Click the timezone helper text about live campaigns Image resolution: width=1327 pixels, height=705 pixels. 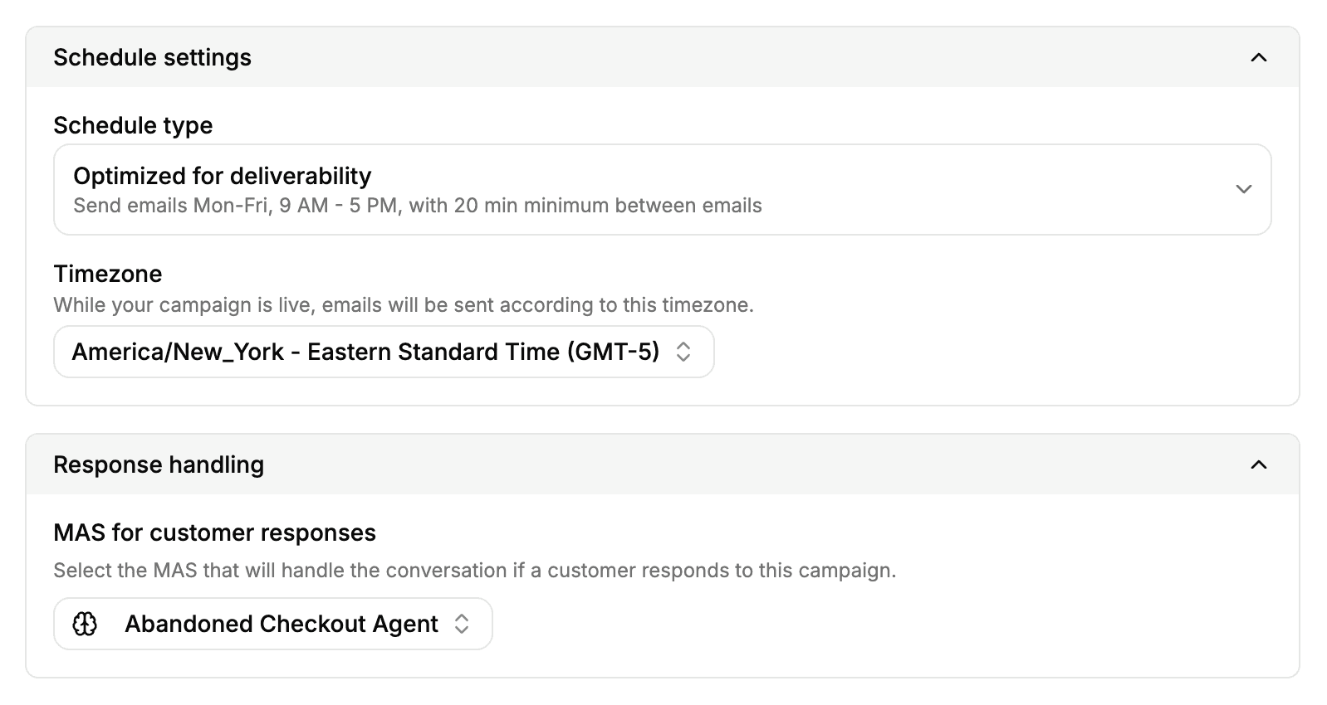point(403,305)
